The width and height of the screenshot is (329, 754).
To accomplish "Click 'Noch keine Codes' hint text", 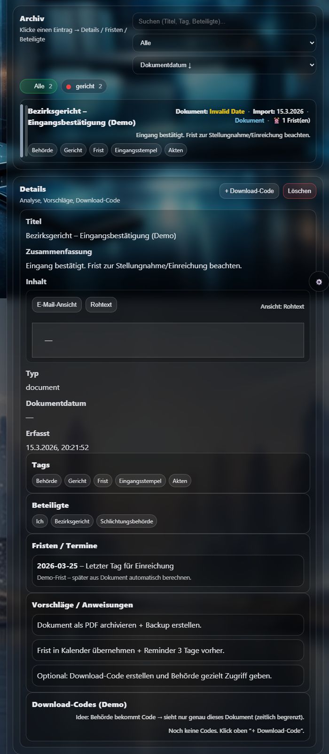I will pos(236,731).
